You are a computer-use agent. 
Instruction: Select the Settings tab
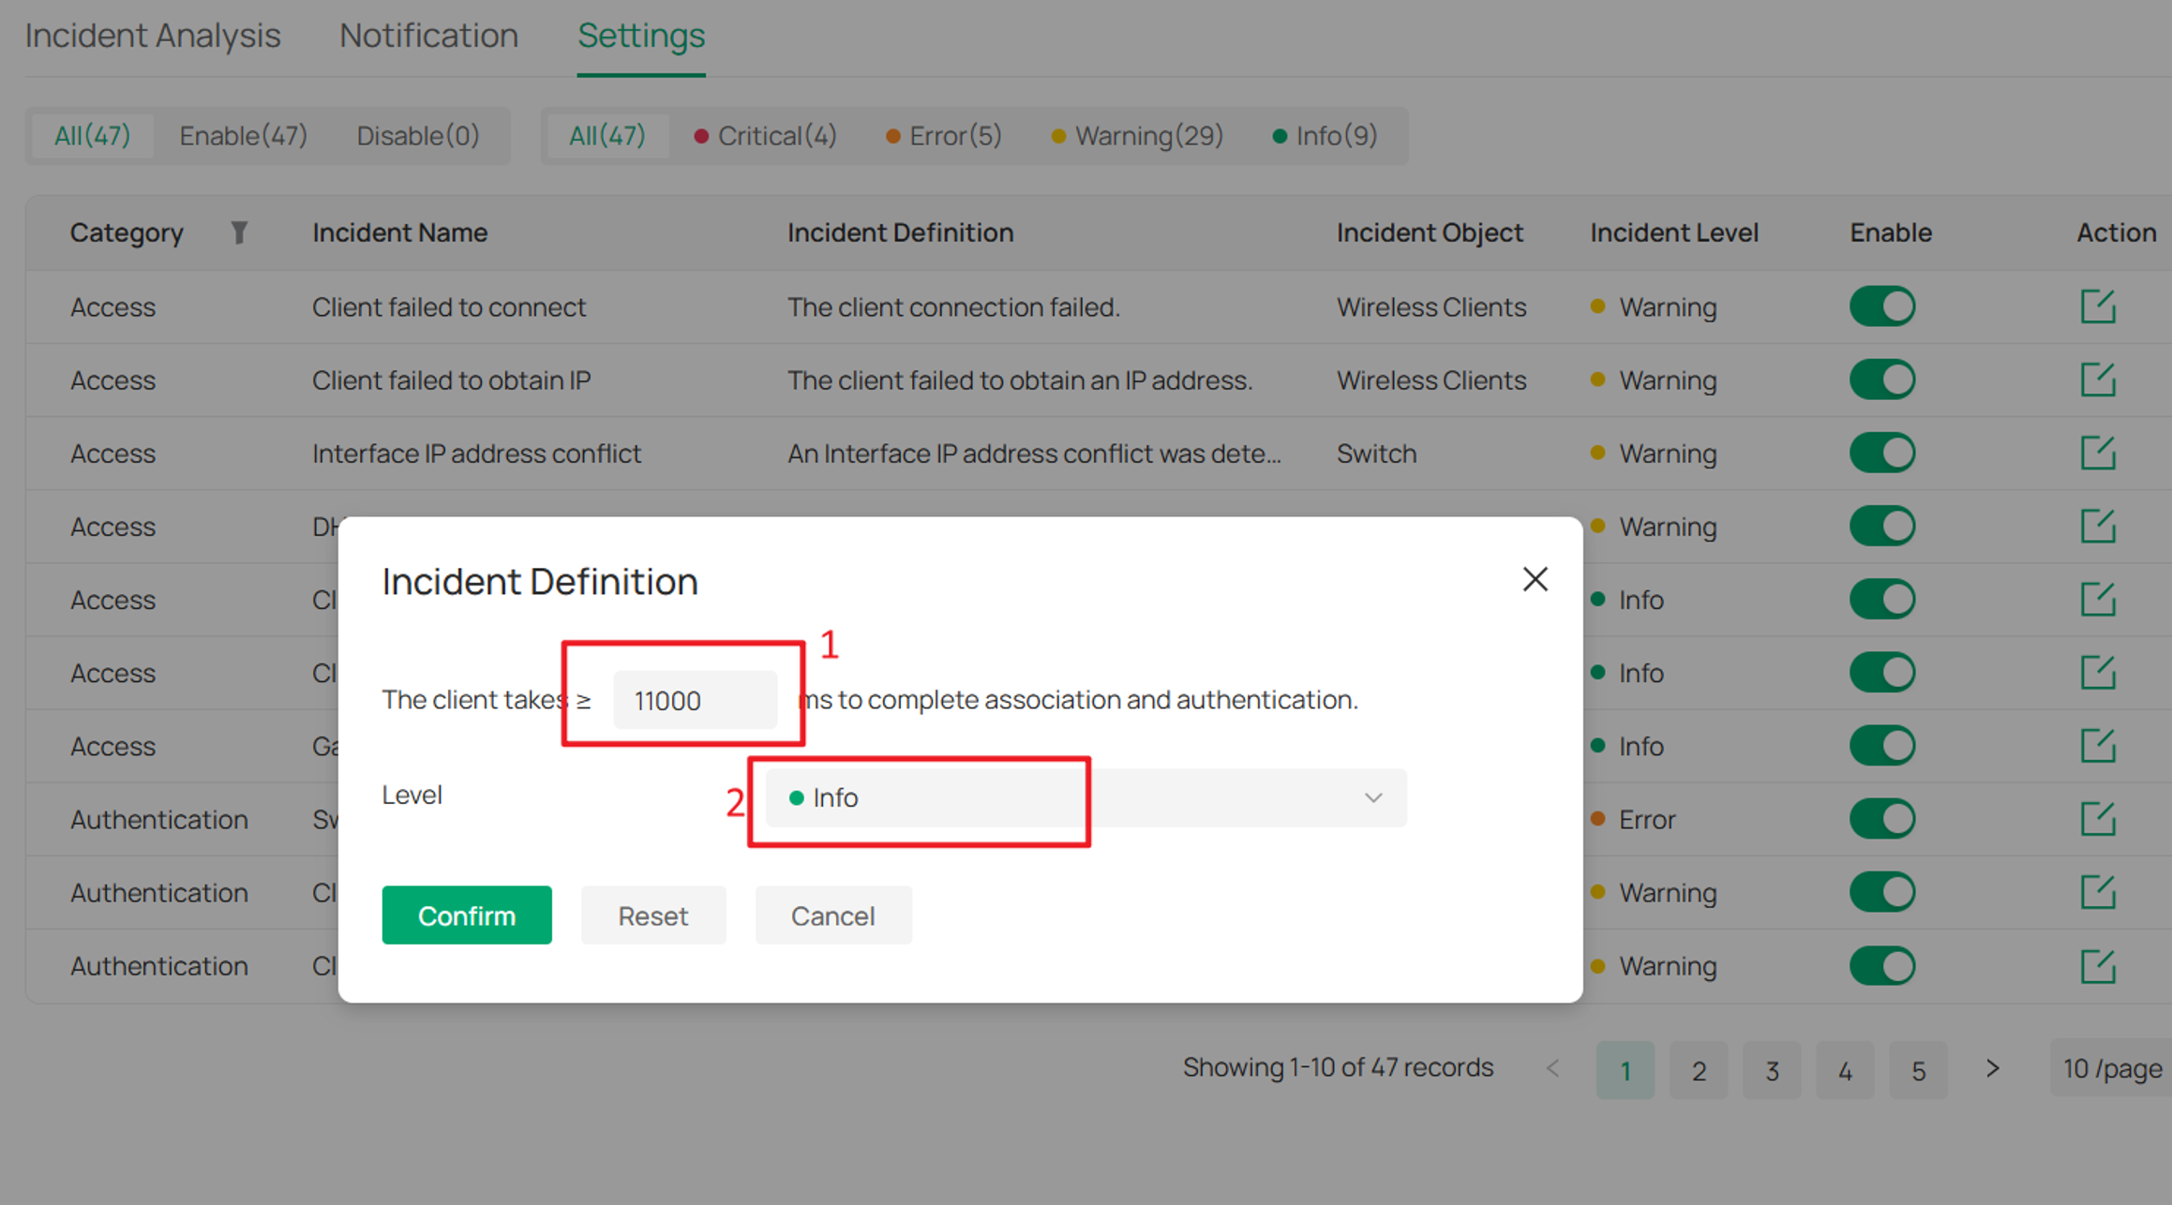click(641, 36)
